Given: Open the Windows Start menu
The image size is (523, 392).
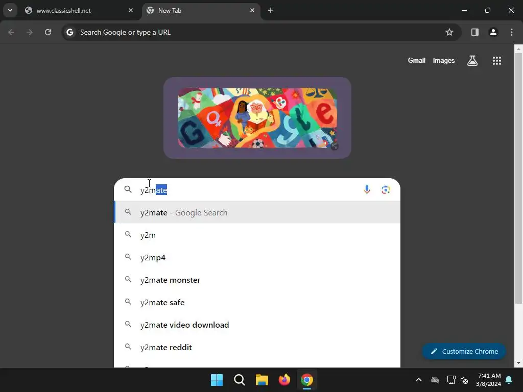Looking at the screenshot, I should [x=217, y=380].
